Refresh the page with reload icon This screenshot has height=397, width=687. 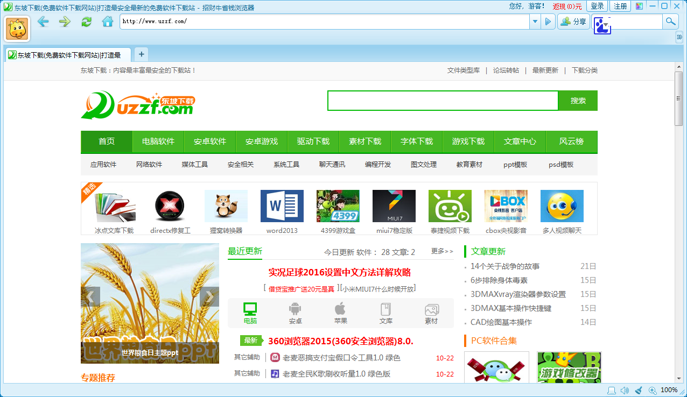pyautogui.click(x=86, y=22)
